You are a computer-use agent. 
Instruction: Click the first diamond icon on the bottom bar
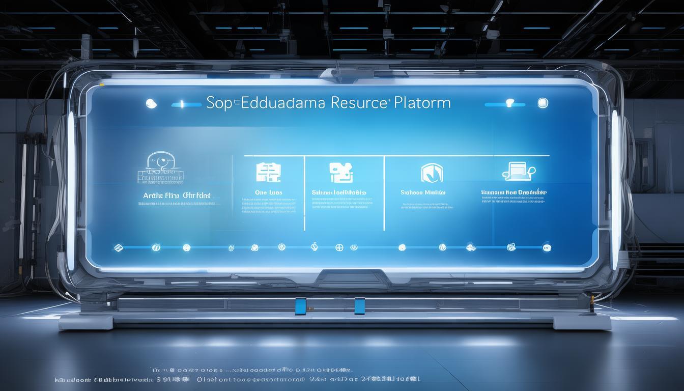click(118, 247)
